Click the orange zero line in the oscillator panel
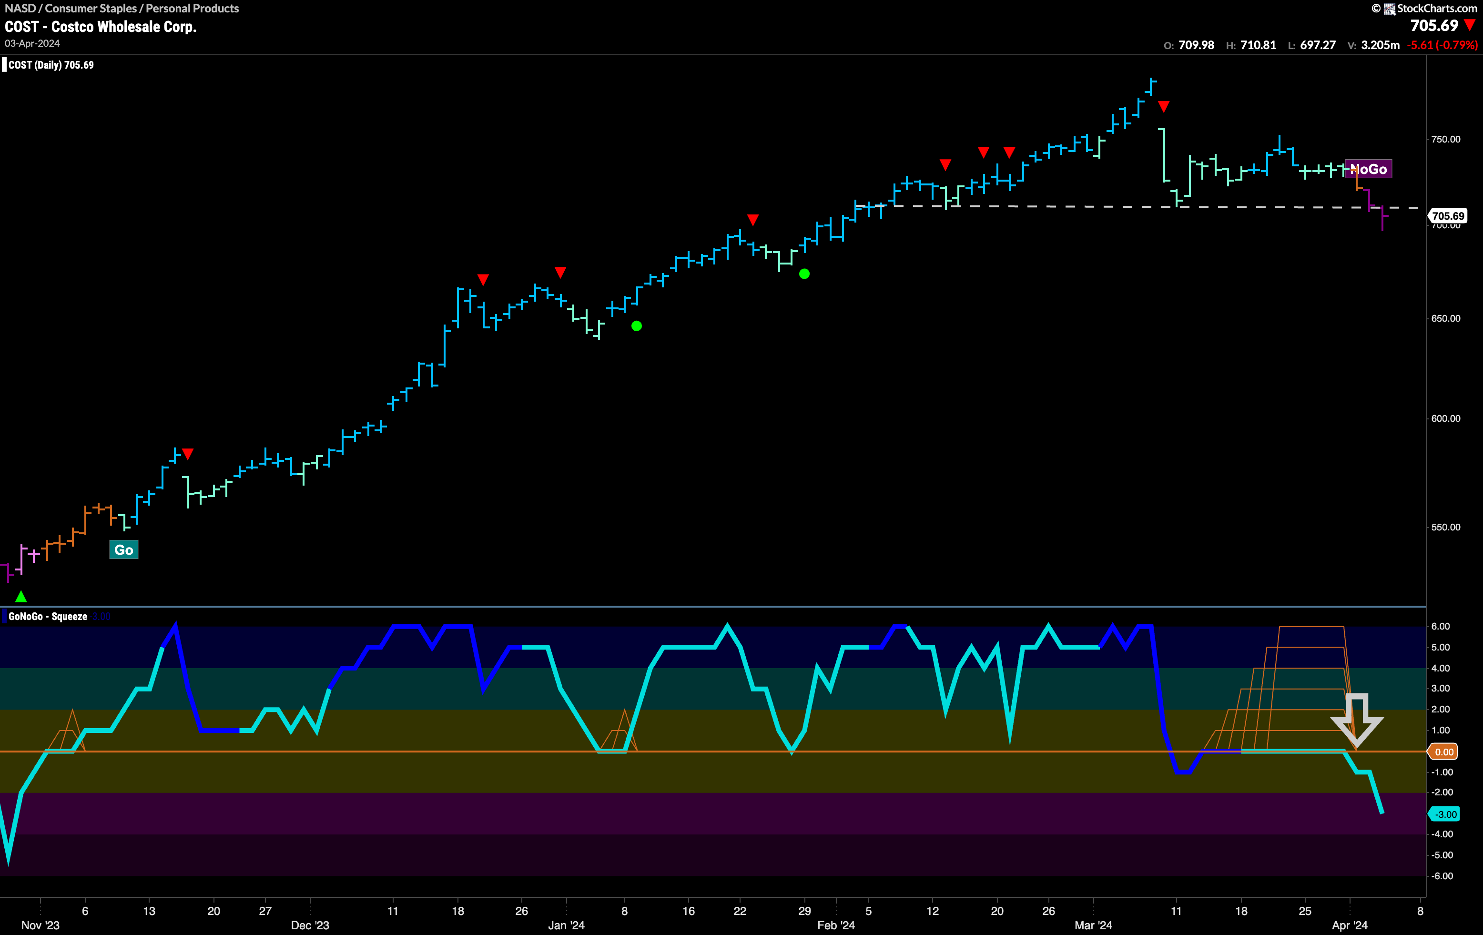Viewport: 1483px width, 935px height. 712,752
